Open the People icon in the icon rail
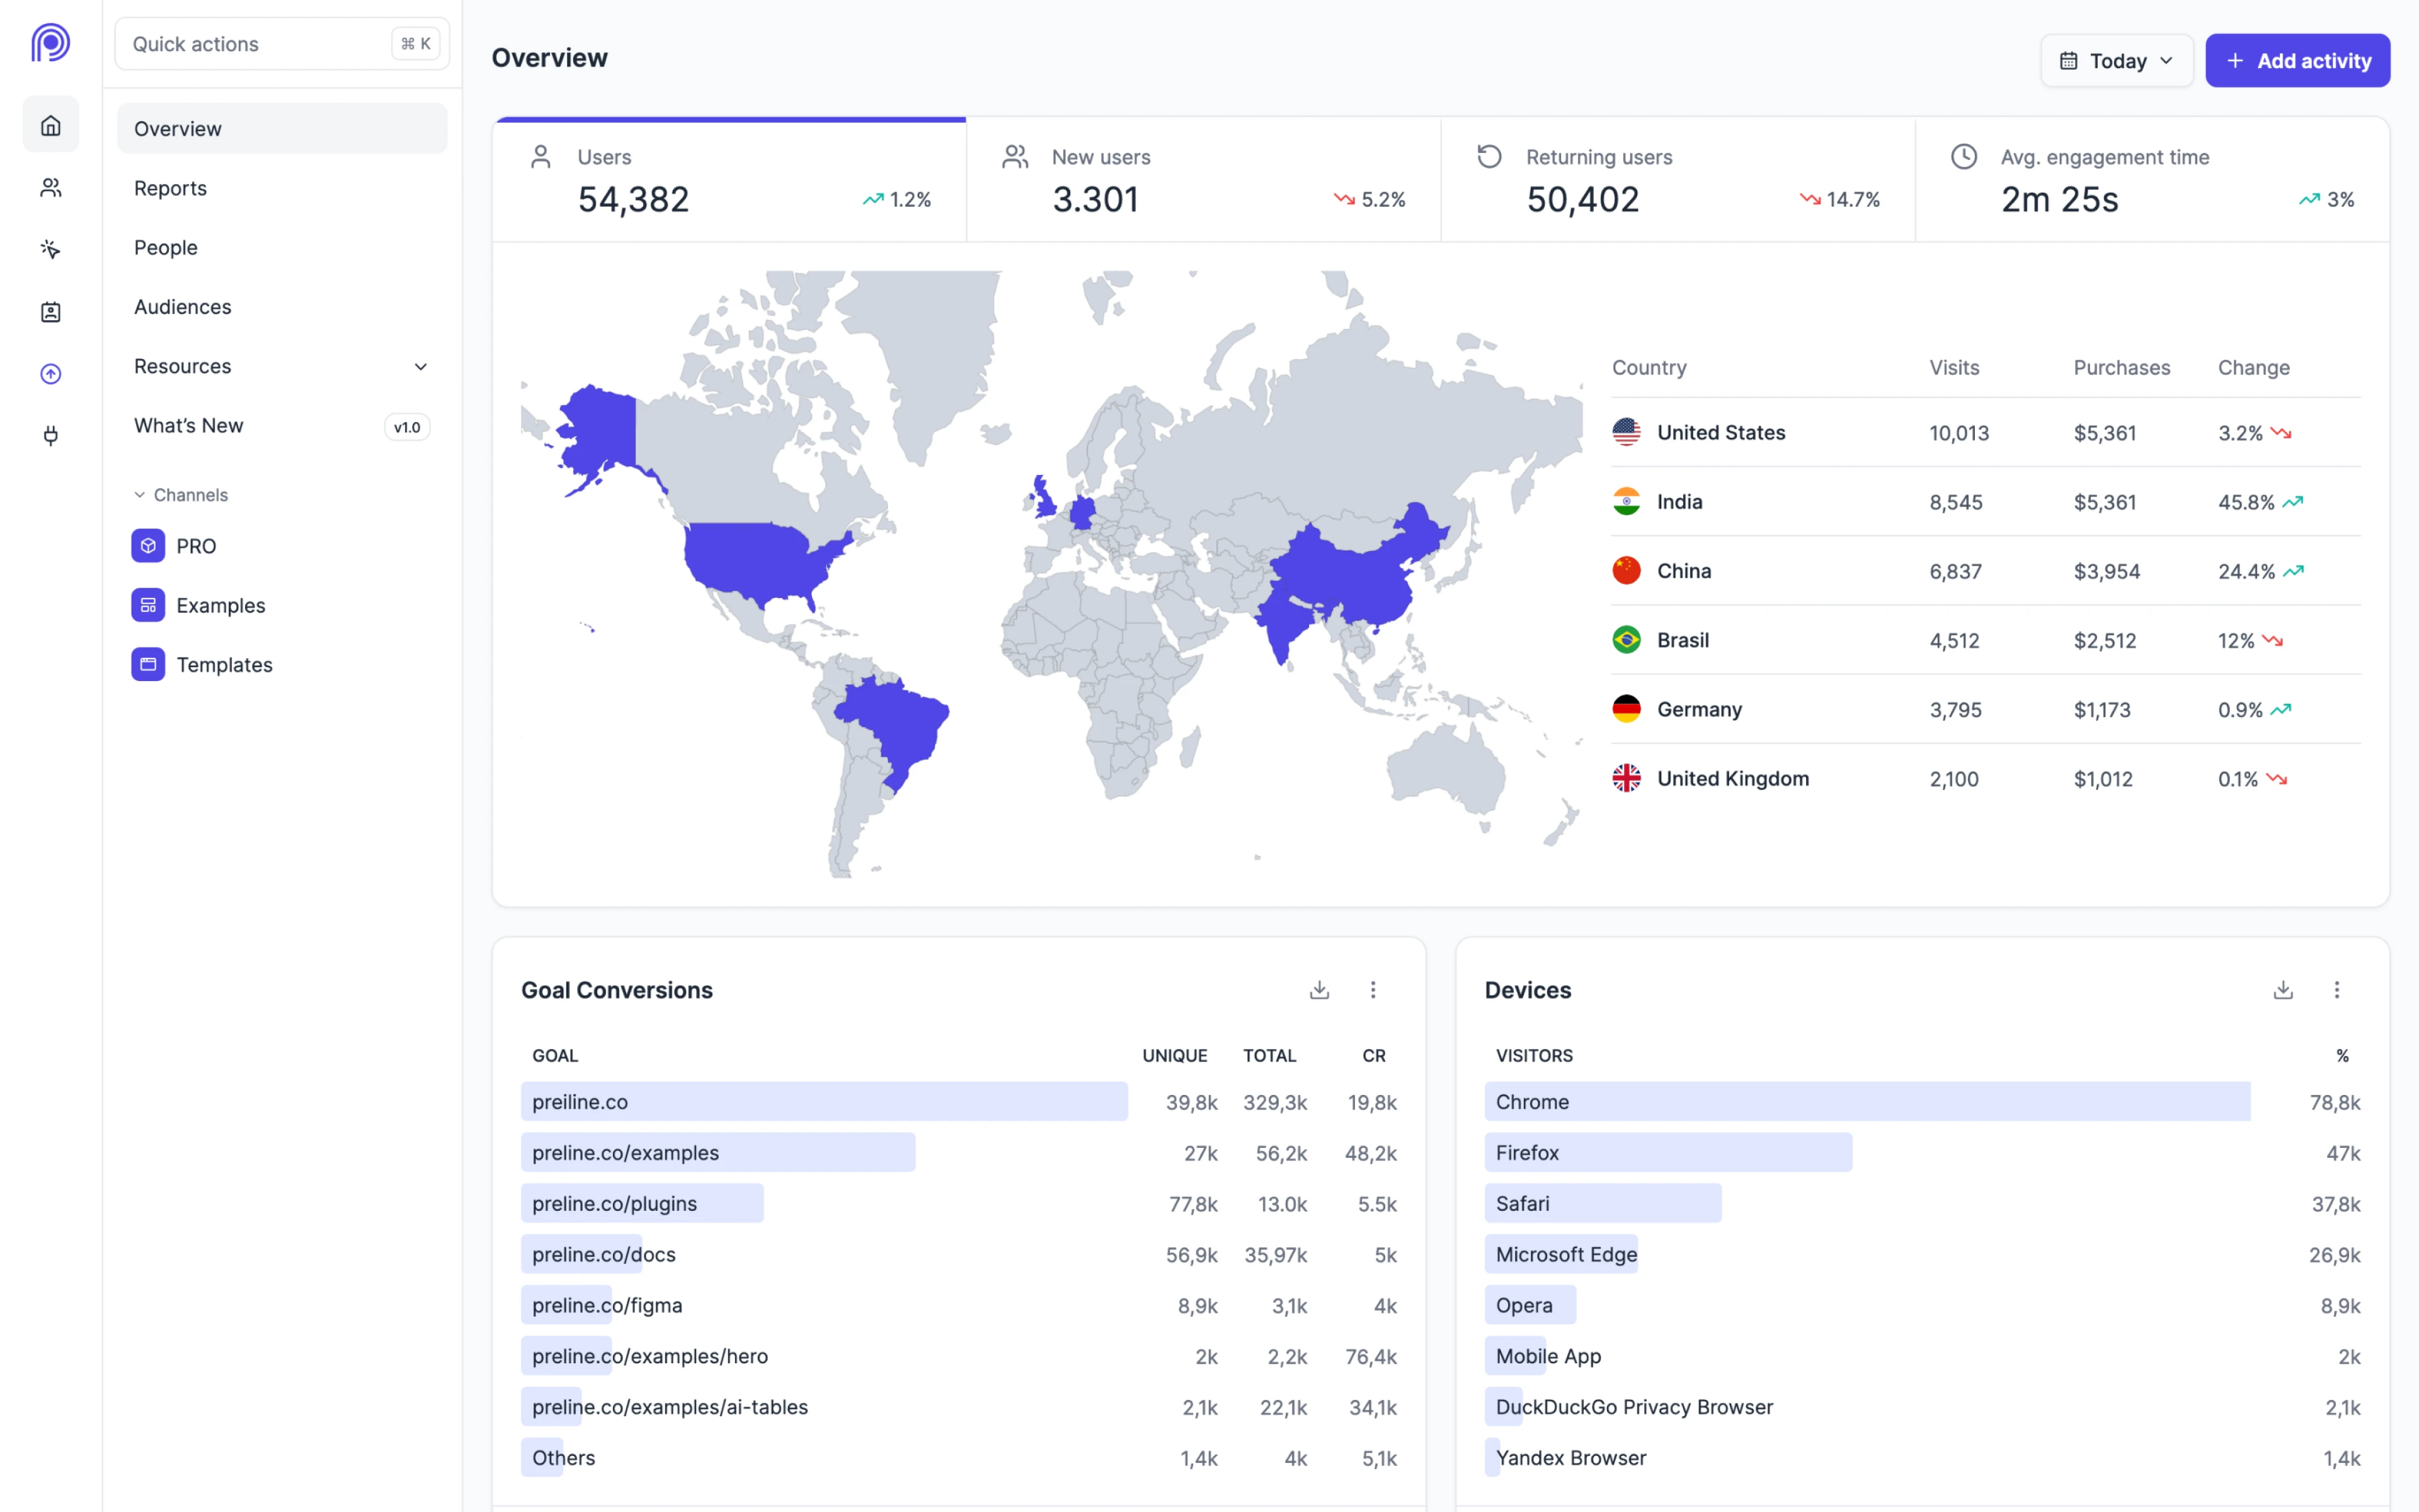 (50, 187)
